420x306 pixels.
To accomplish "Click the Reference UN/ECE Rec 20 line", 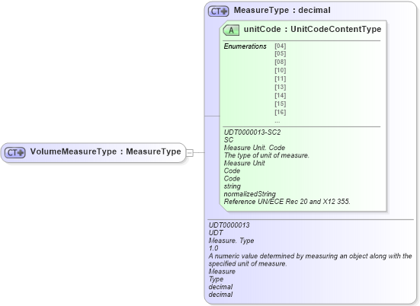I will (x=287, y=202).
